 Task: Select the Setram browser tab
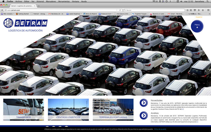pyautogui.click(x=23, y=6)
